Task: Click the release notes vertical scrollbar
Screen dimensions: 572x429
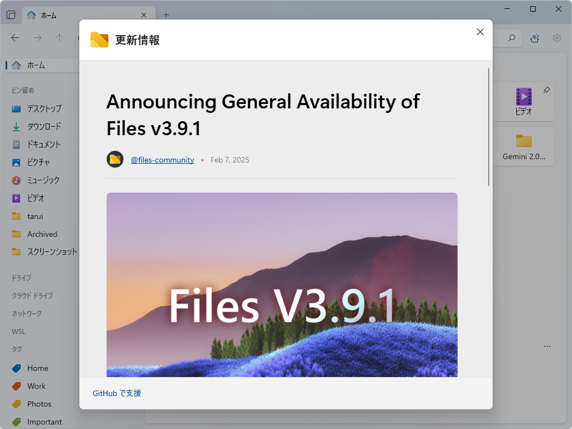Action: click(489, 127)
